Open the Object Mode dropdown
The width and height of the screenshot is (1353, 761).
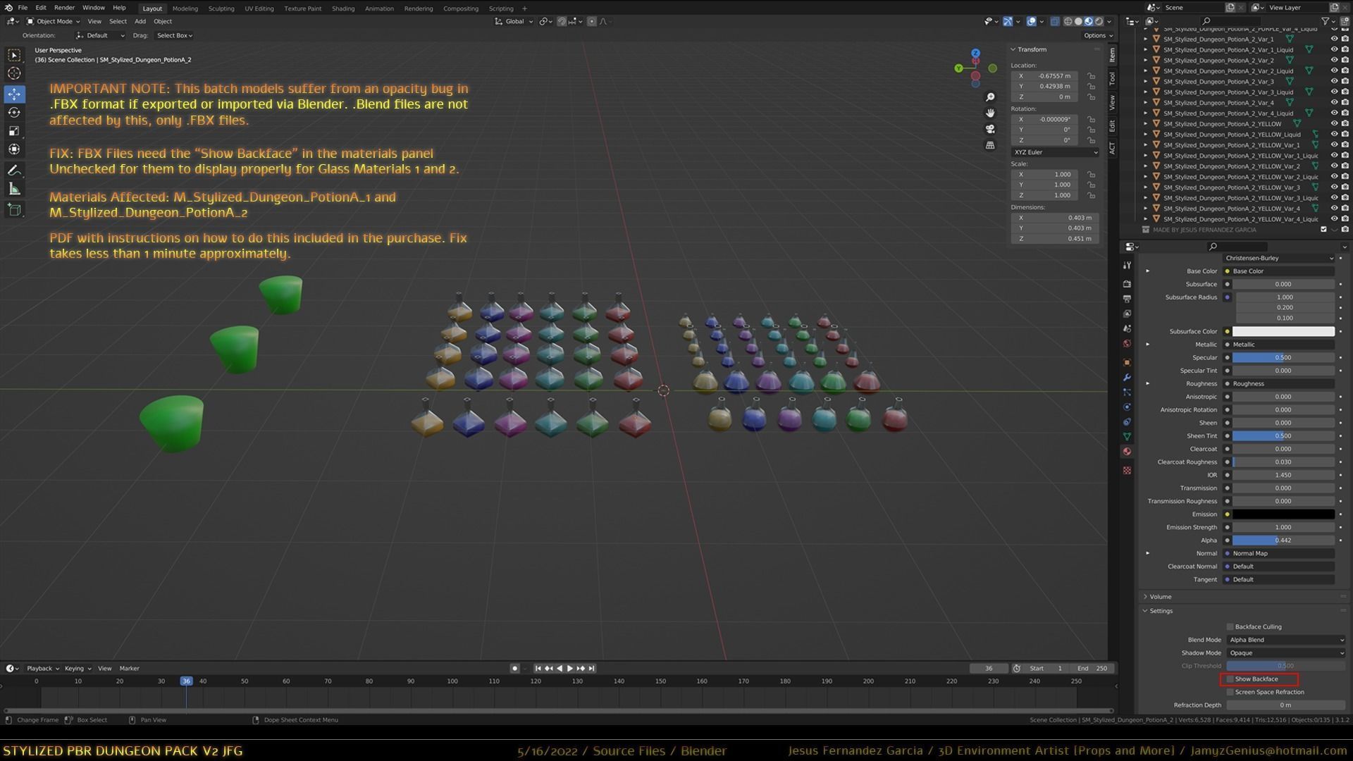pyautogui.click(x=54, y=21)
